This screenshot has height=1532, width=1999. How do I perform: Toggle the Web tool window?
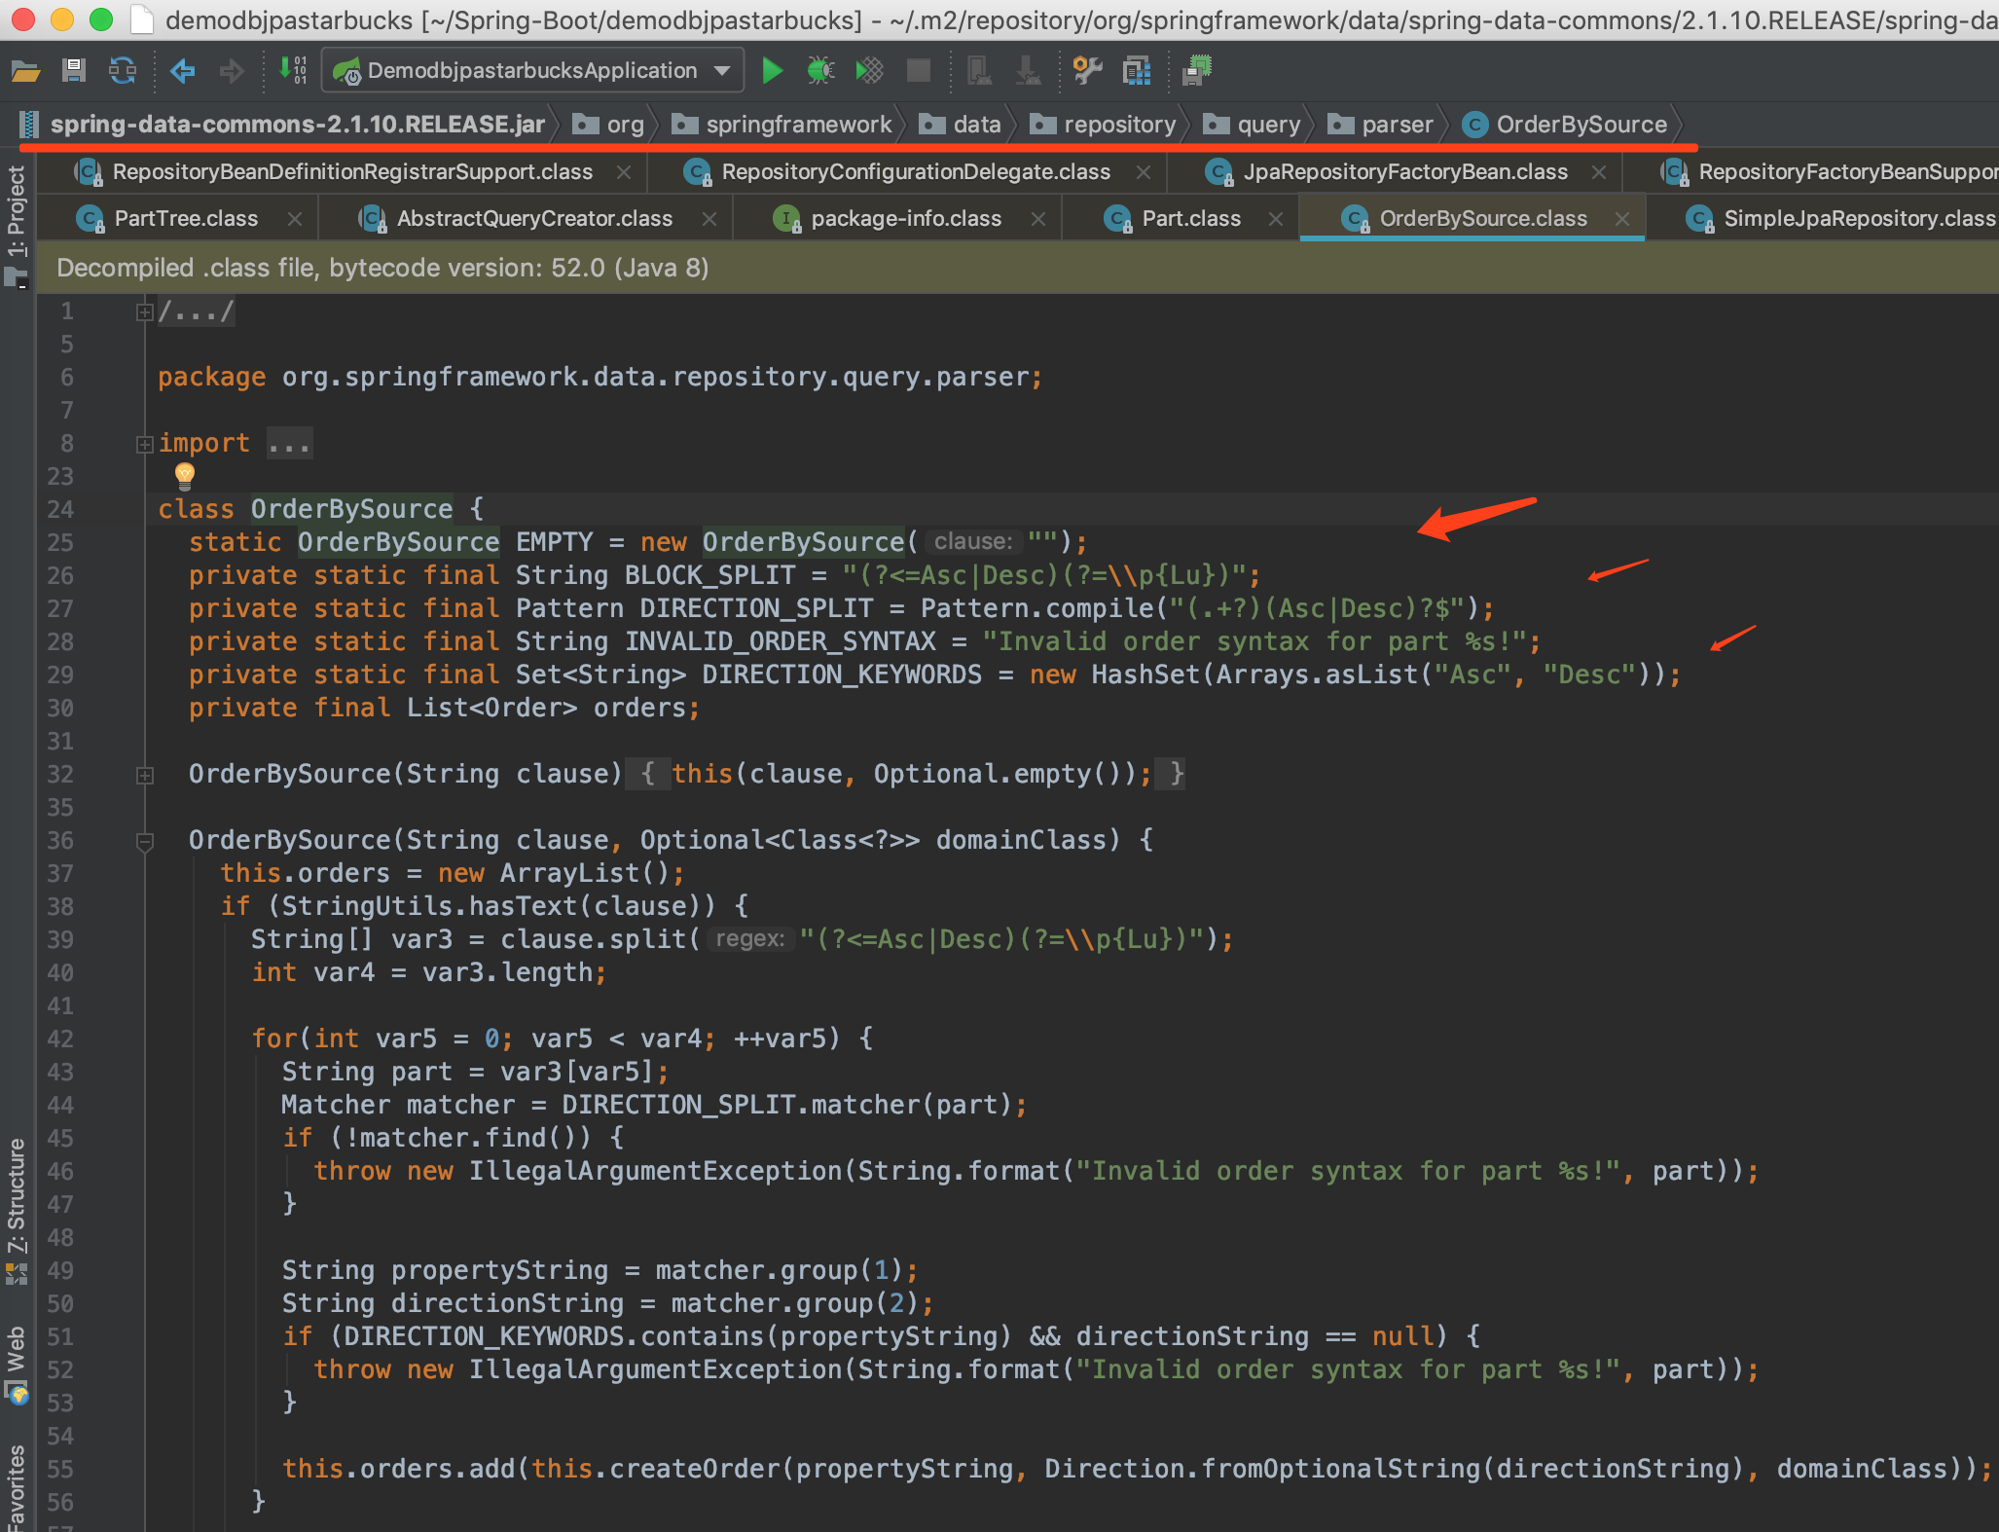pos(17,1365)
